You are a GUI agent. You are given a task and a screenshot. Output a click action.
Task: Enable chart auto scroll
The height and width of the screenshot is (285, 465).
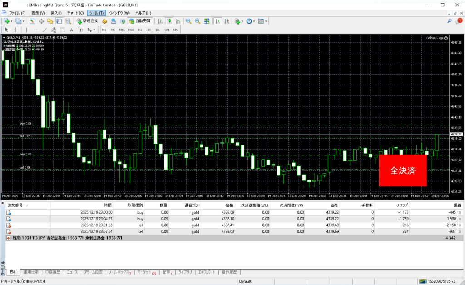click(x=218, y=21)
